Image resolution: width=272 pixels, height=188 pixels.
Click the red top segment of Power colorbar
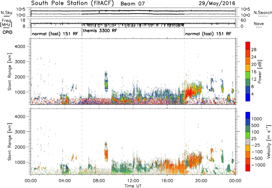pos(248,45)
